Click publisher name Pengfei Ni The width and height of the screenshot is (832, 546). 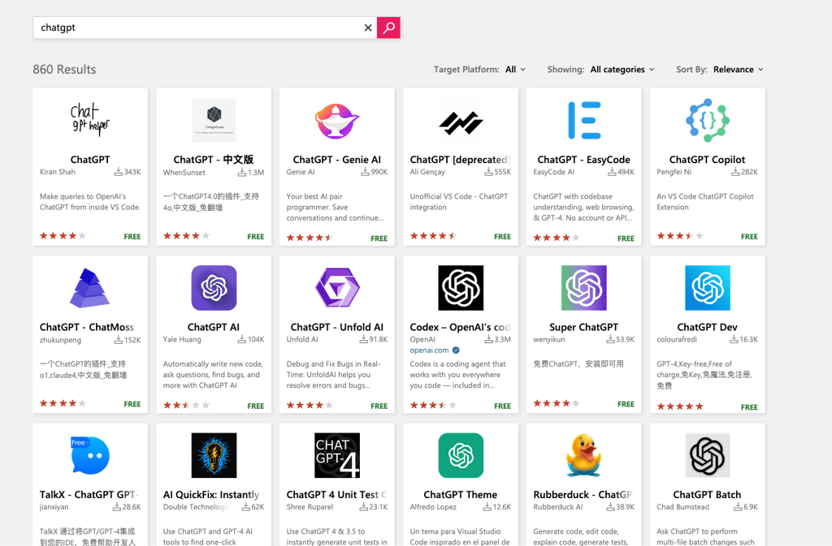pos(674,172)
